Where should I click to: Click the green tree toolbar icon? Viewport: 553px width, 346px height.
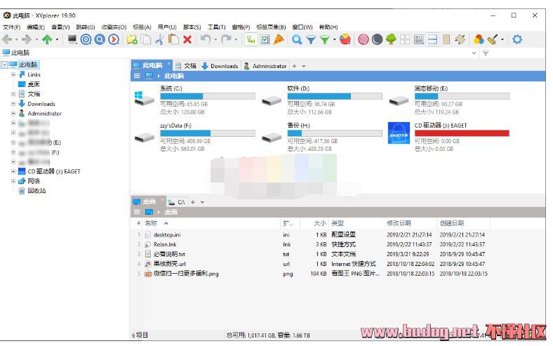point(391,39)
